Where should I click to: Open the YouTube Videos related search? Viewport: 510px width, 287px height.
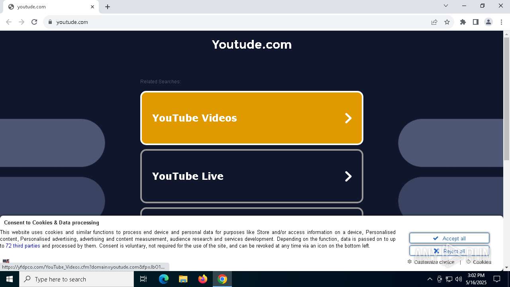[x=252, y=118]
